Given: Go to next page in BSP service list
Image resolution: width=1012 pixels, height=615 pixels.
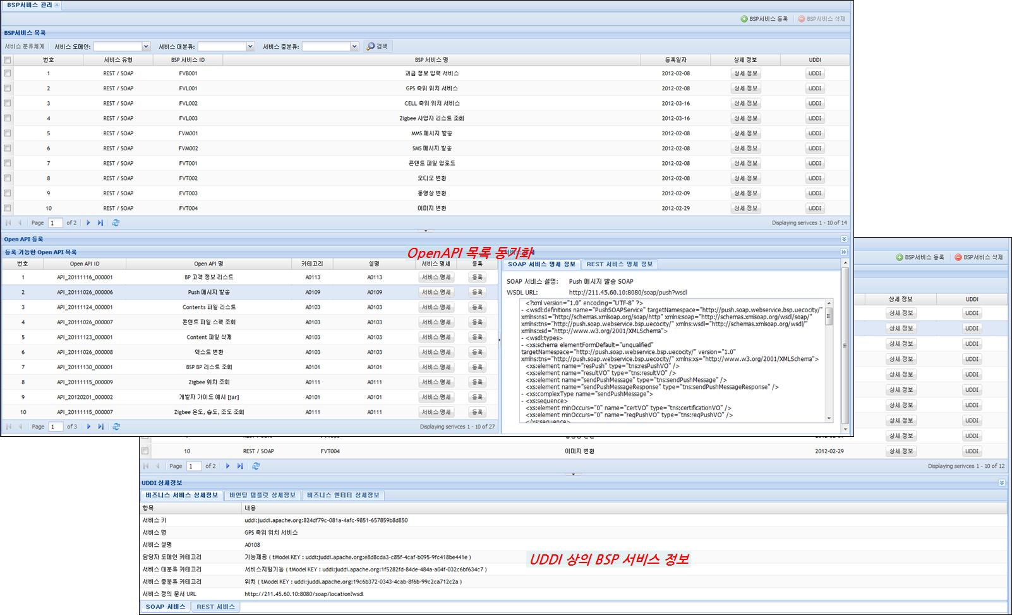Looking at the screenshot, I should (x=88, y=223).
